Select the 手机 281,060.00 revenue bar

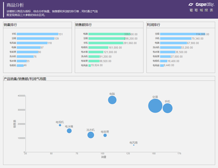[106, 43]
